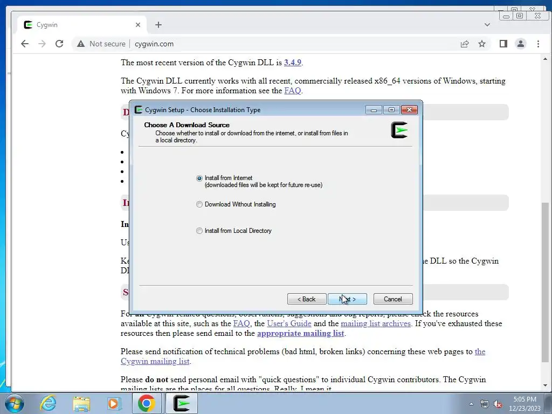Click scrollbar up arrow in Chrome page
The width and height of the screenshot is (552, 414).
(x=545, y=59)
